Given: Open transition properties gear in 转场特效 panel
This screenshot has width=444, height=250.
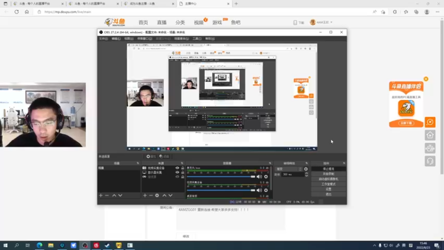Looking at the screenshot, I should [306, 169].
